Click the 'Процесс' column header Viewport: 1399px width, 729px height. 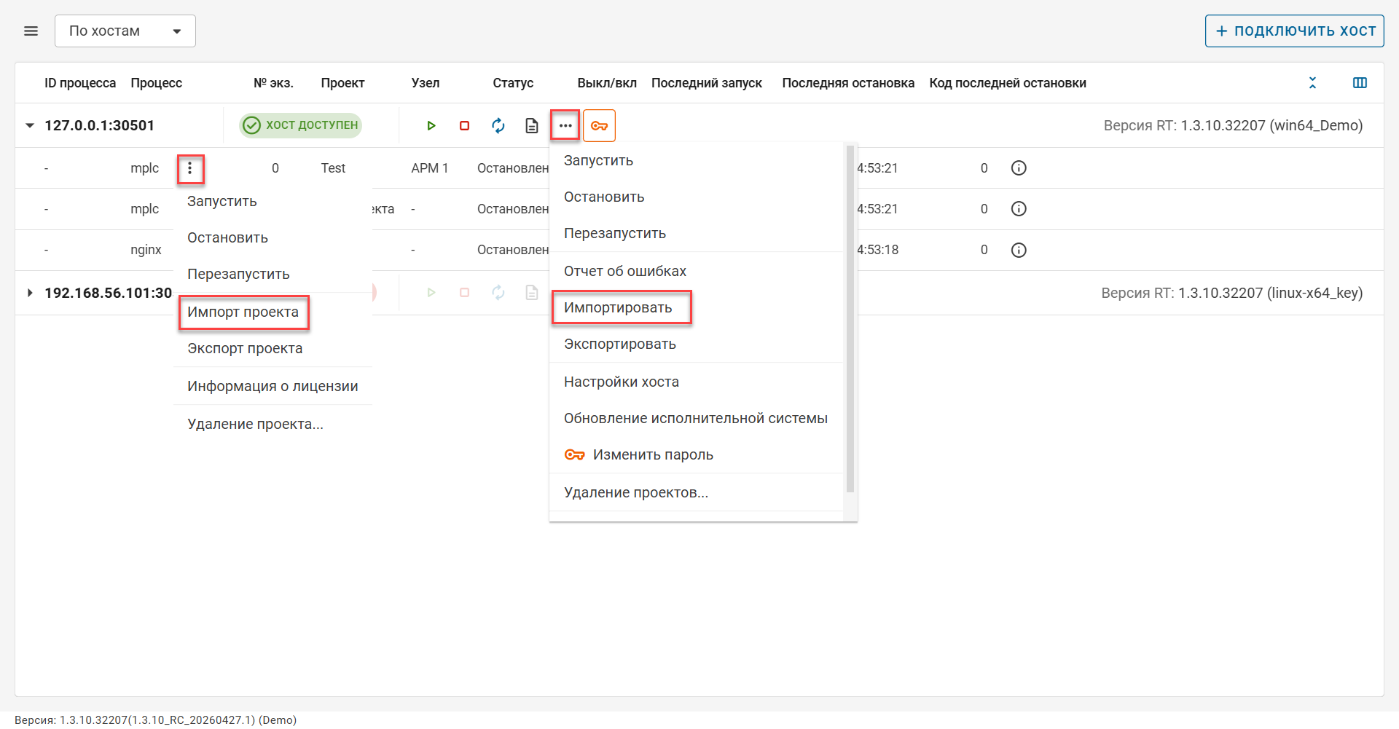click(x=157, y=83)
